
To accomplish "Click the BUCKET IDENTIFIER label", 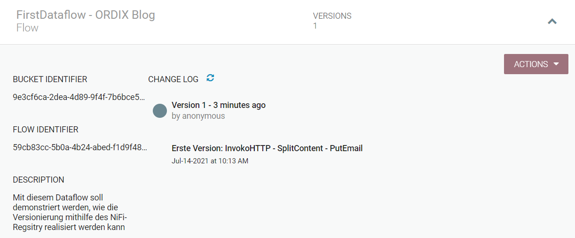I will point(50,79).
